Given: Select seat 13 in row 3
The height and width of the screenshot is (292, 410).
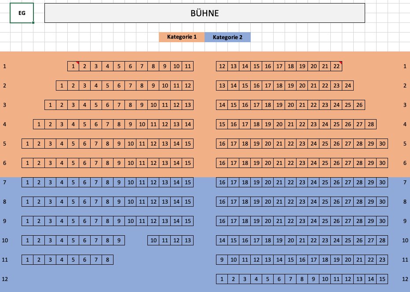Looking at the screenshot, I should (x=188, y=105).
